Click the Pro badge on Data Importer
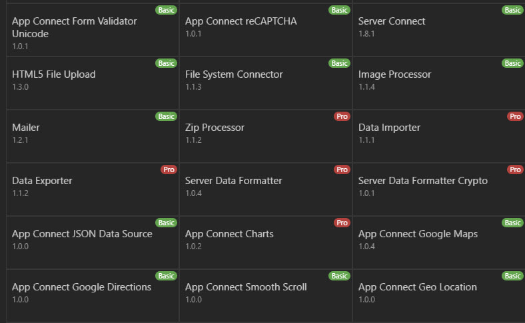This screenshot has width=525, height=323. 515,116
